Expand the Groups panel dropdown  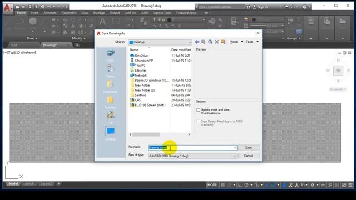click(294, 38)
